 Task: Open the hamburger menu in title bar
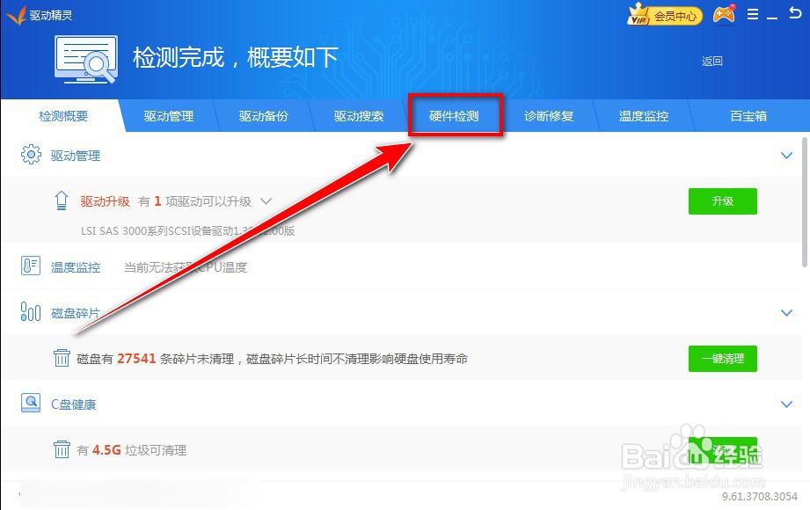coord(752,14)
